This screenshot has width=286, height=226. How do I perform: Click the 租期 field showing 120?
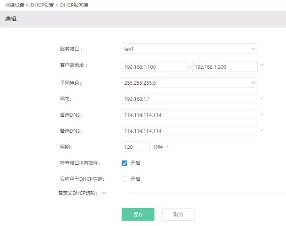point(136,147)
